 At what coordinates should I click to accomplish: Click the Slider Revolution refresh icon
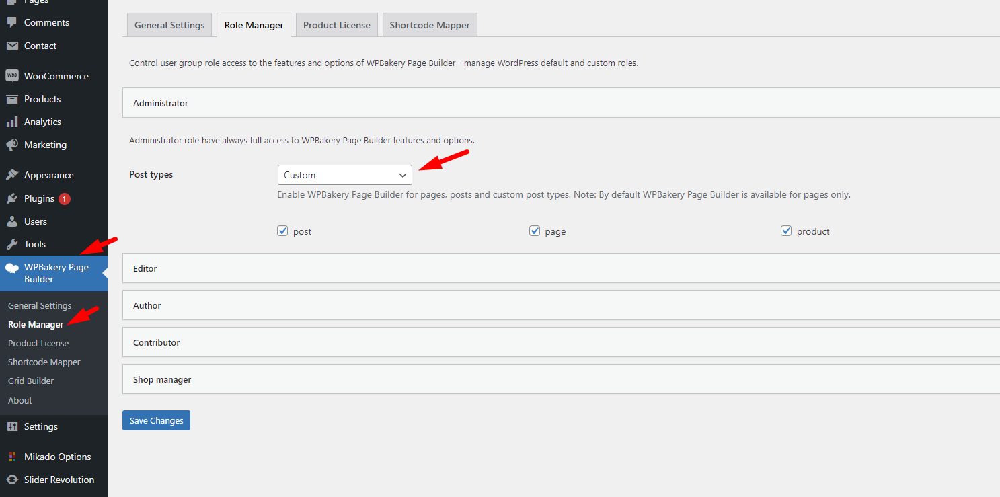[x=11, y=480]
